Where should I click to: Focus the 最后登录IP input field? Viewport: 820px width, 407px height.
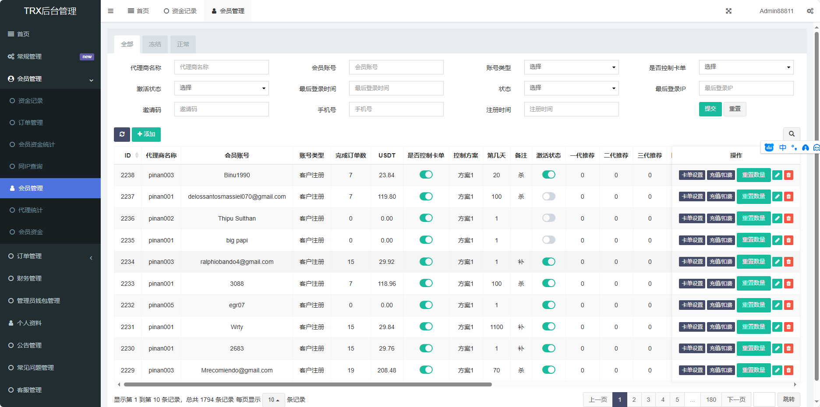746,88
